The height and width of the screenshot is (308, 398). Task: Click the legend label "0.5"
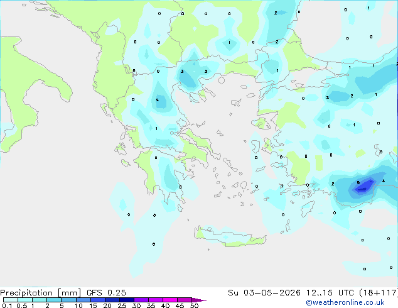point(22,305)
